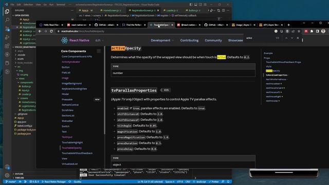Toggle the docs sidebar collapse button
329x185 pixels.
coord(99,51)
